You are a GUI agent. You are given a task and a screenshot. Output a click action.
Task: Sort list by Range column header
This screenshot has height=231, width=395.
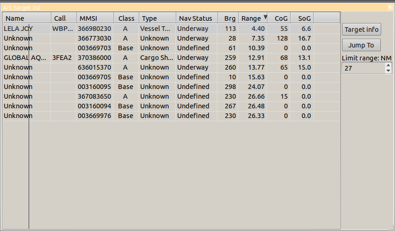253,18
